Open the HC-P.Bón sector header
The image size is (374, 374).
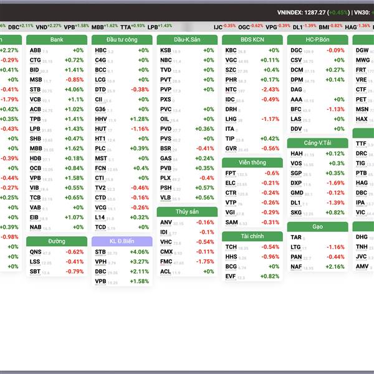pos(317,40)
